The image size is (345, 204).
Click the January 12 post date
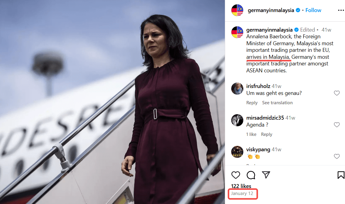point(242,193)
